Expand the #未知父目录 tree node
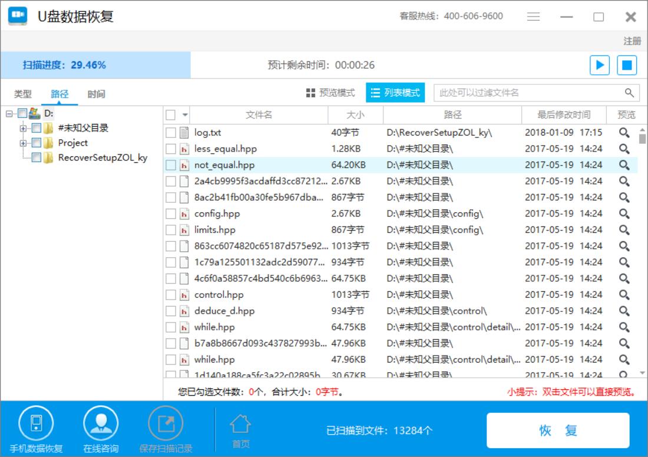Image resolution: width=648 pixels, height=457 pixels. (x=24, y=128)
